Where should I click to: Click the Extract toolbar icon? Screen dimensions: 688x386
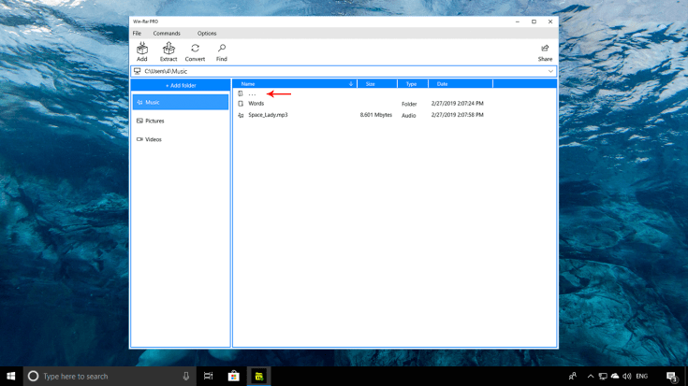click(168, 50)
